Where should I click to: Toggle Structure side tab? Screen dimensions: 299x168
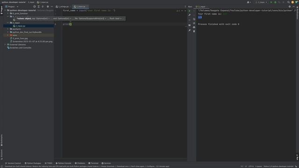pos(1,154)
